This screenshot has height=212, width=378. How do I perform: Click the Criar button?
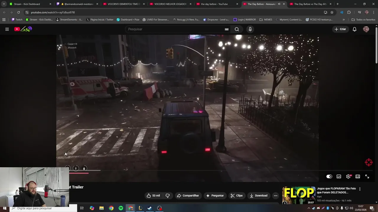click(340, 29)
